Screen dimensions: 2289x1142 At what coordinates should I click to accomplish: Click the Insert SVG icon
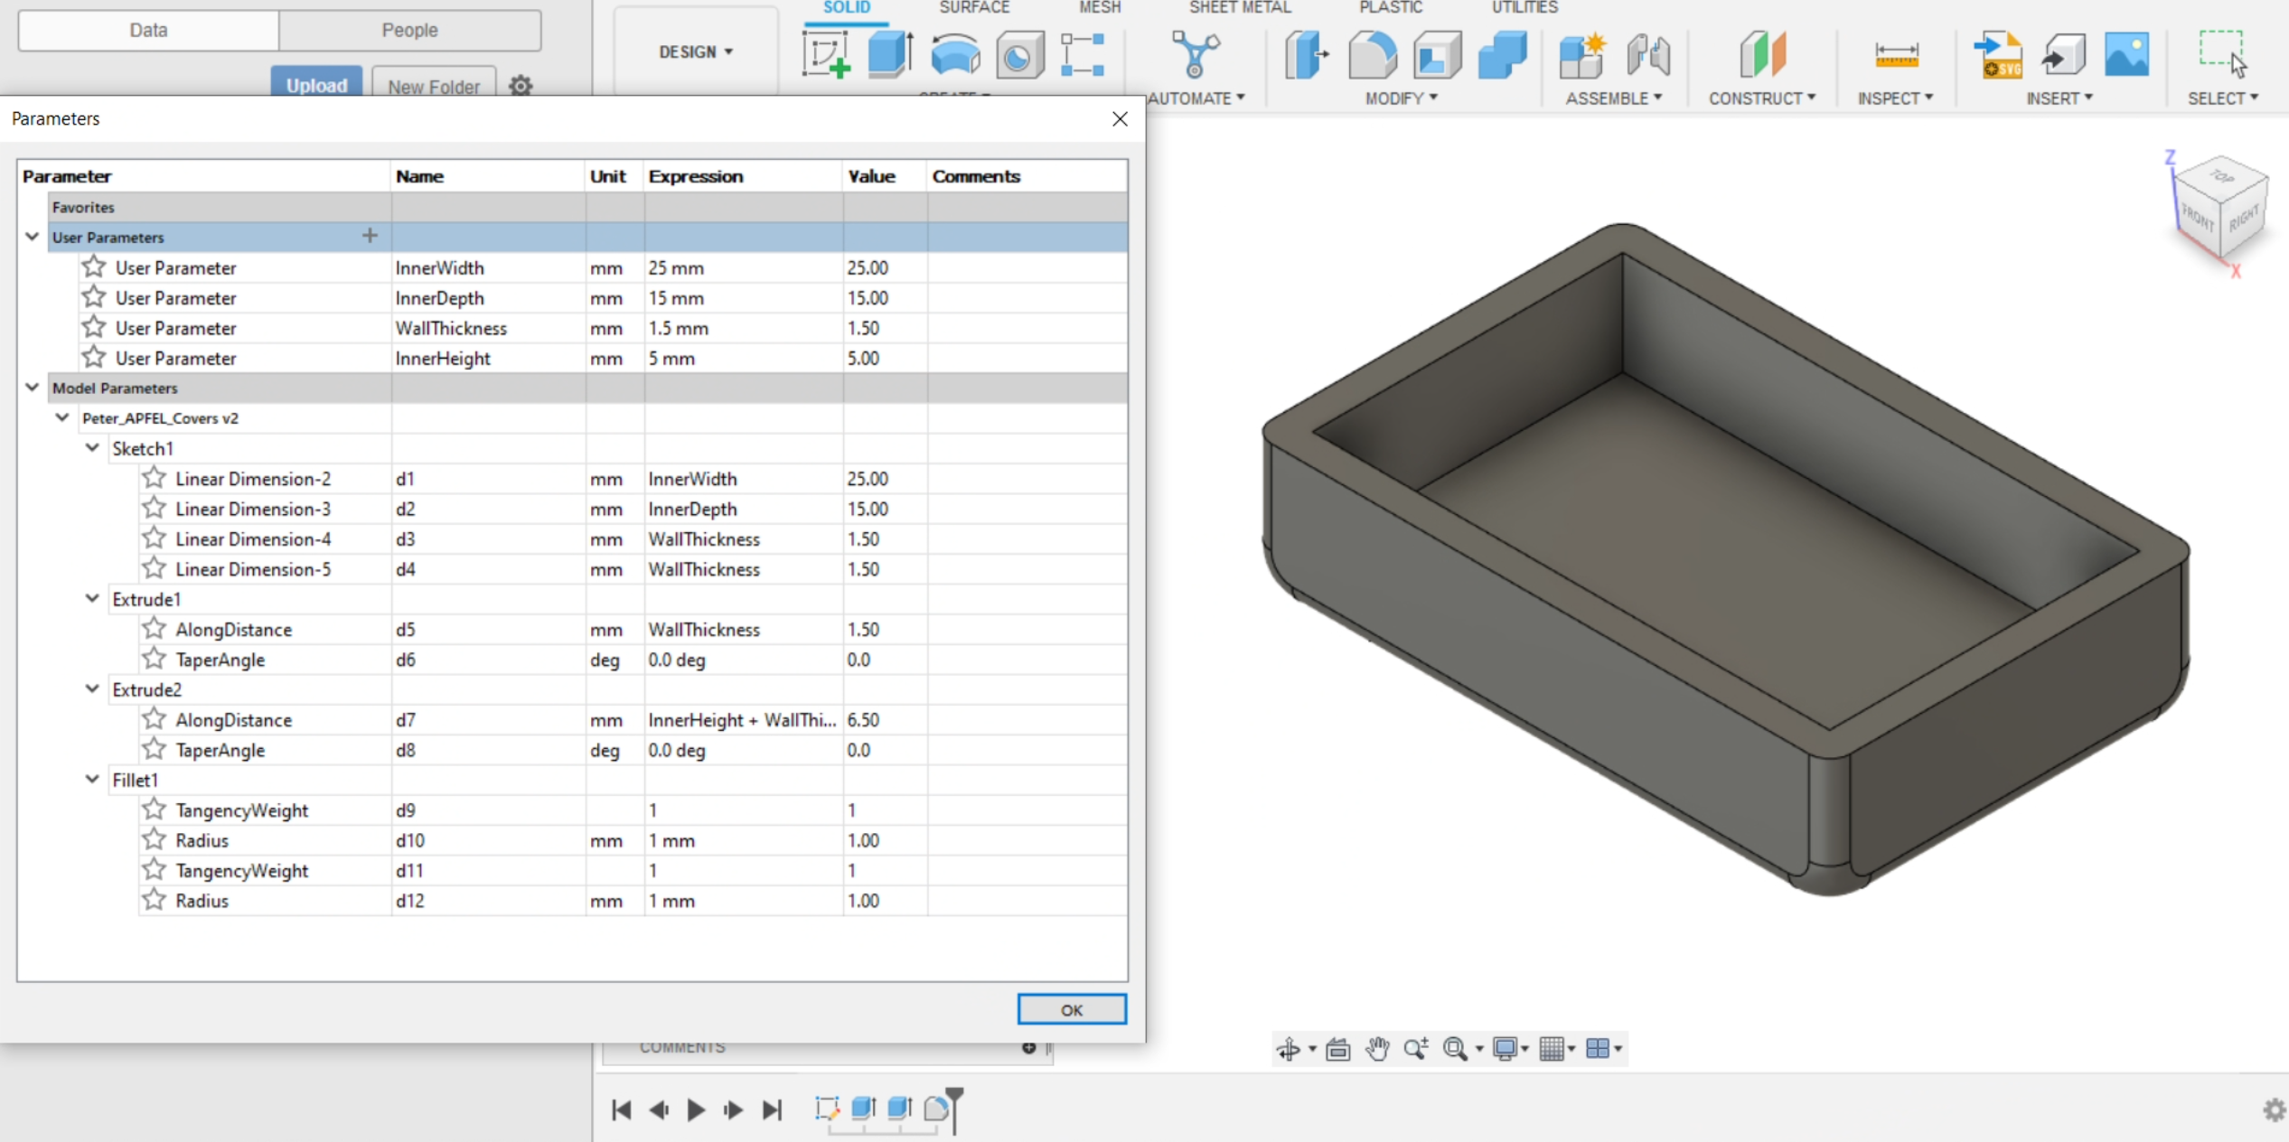point(1998,55)
